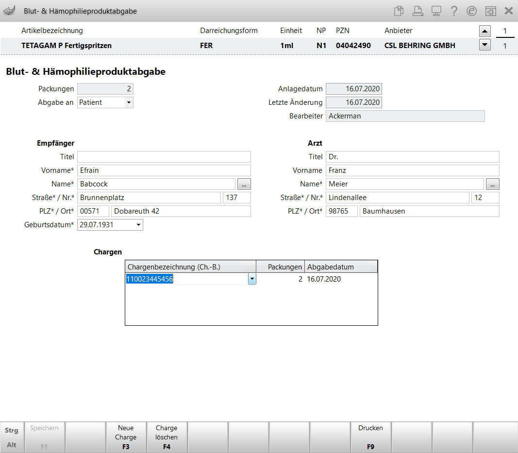Click the NP value N1
The image size is (518, 453).
[321, 46]
